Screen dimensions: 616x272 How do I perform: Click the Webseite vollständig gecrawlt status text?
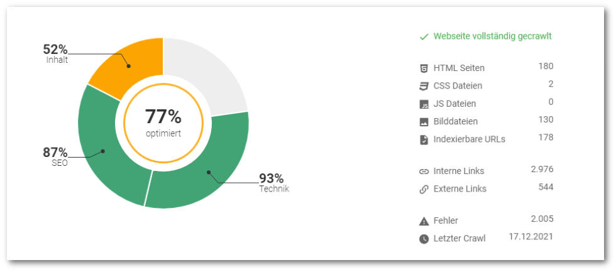coord(492,36)
